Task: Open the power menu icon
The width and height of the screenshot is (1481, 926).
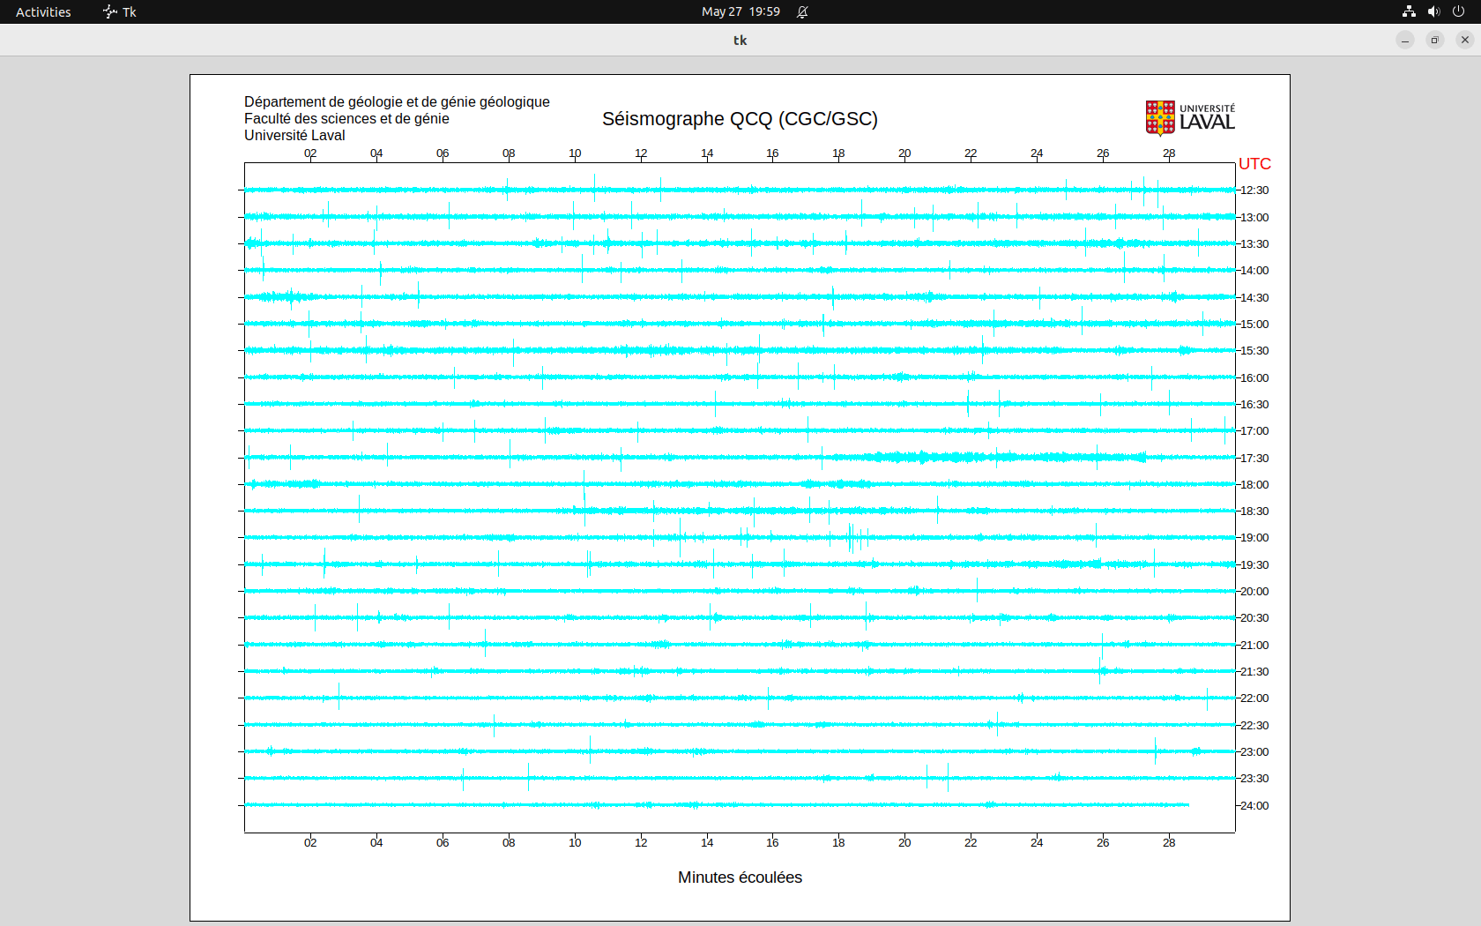Action: click(x=1458, y=11)
